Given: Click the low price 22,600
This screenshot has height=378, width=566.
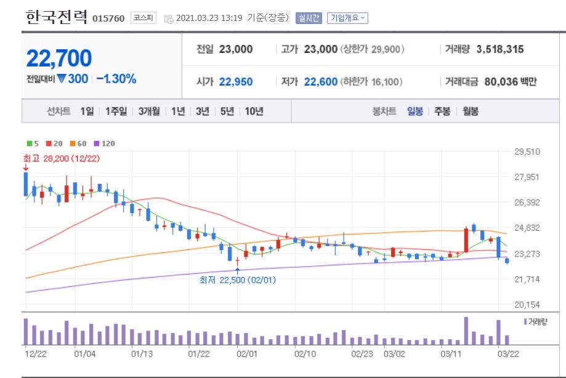Looking at the screenshot, I should tap(320, 82).
